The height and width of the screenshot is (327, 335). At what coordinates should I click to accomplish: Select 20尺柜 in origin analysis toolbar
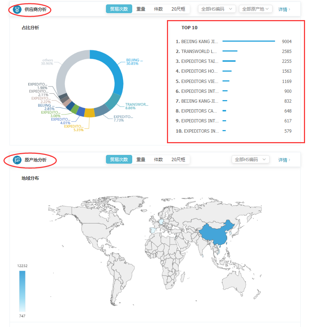point(178,159)
